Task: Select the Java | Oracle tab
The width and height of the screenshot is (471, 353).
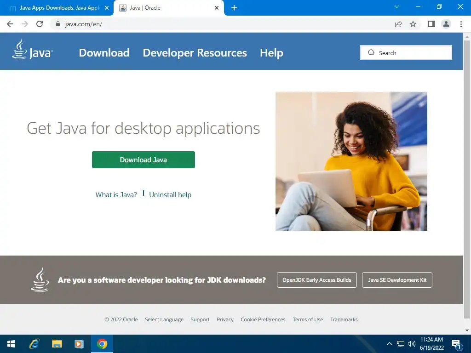Action: (168, 8)
